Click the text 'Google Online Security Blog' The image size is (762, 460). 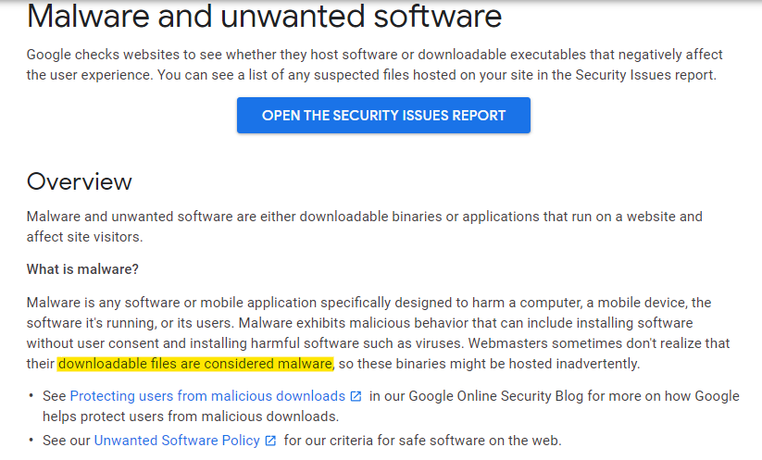[495, 396]
